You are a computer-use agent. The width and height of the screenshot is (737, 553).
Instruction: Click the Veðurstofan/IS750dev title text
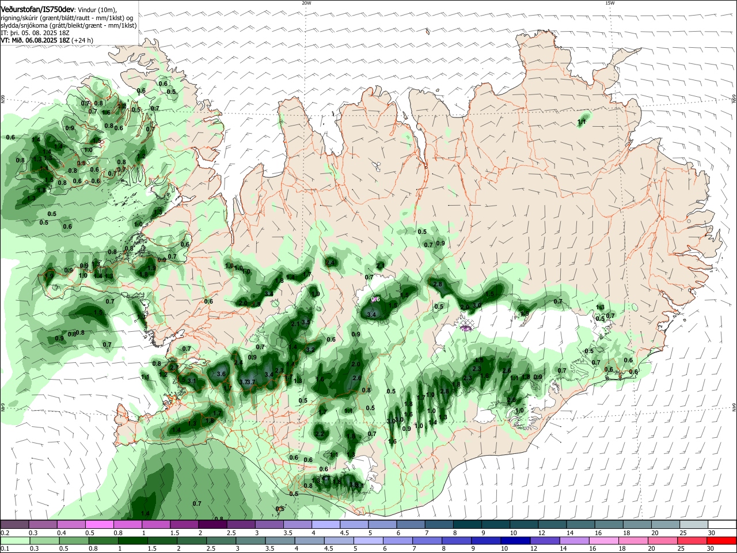pos(37,9)
